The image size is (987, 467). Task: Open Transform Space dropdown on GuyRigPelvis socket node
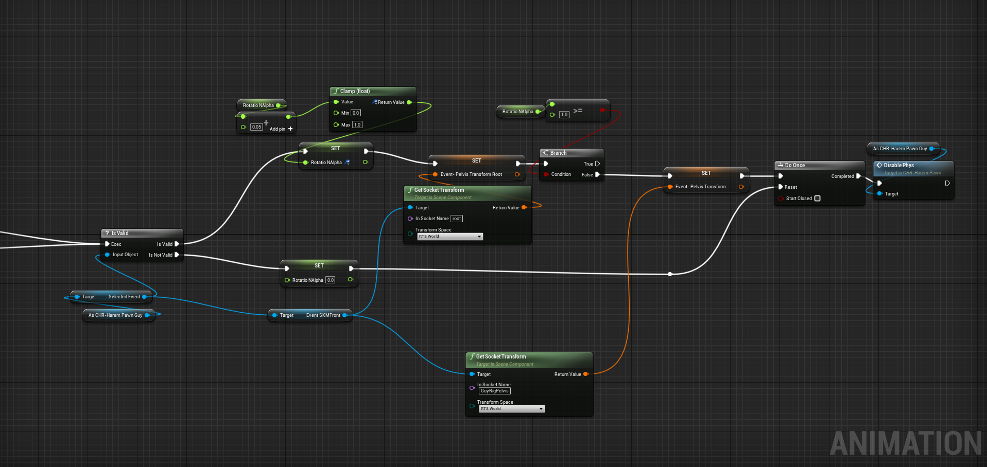pyautogui.click(x=512, y=409)
